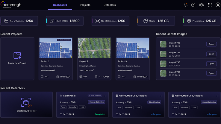
Task: Open the Project_1 solar panel thumbnail
Action: (56, 48)
